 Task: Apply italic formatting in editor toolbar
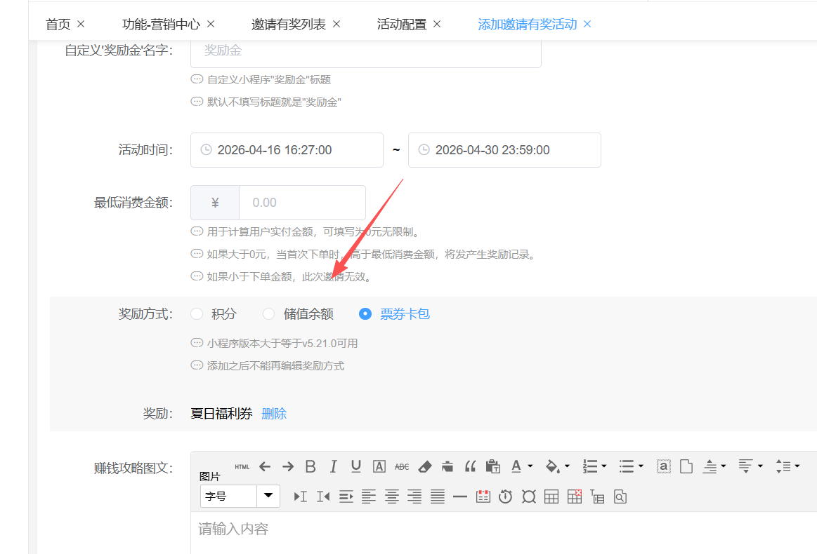click(333, 466)
